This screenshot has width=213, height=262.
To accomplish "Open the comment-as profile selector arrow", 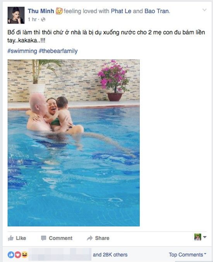I will pos(205,237).
